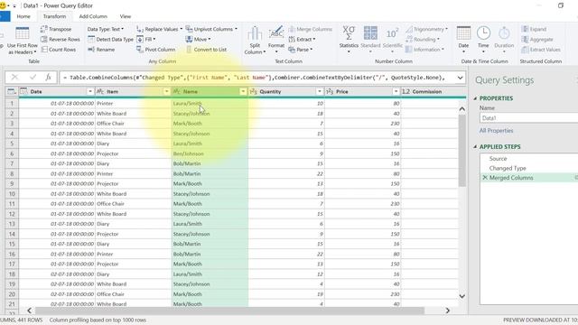
Task: Click Convert to List icon
Action: point(189,50)
